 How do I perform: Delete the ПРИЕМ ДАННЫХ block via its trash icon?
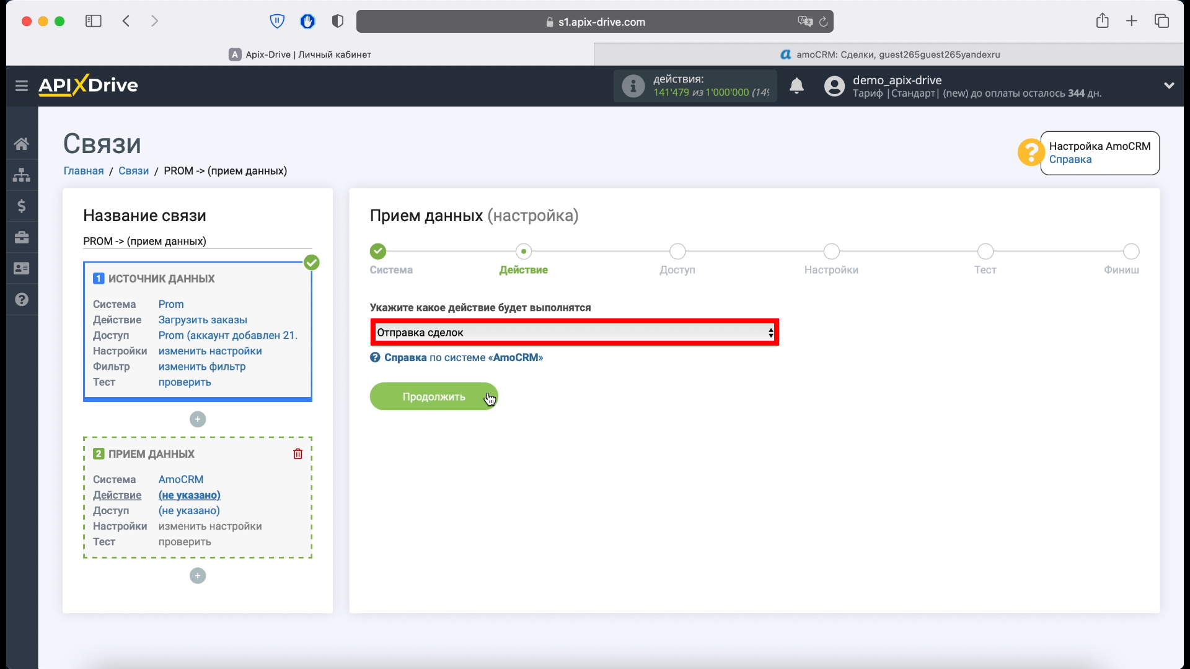(297, 454)
